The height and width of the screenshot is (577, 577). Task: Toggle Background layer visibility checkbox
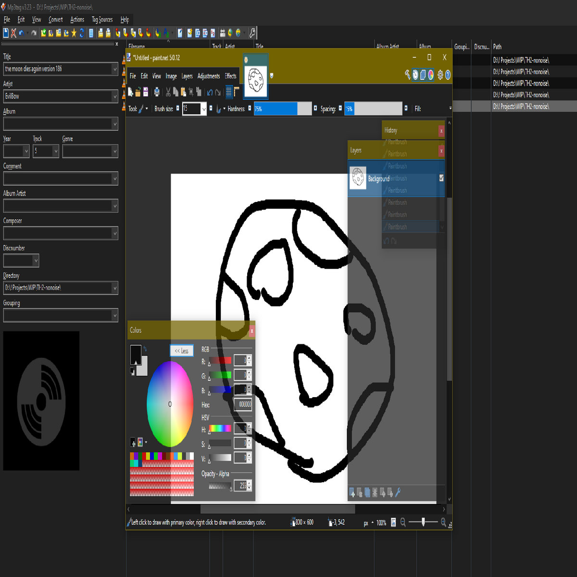(441, 178)
